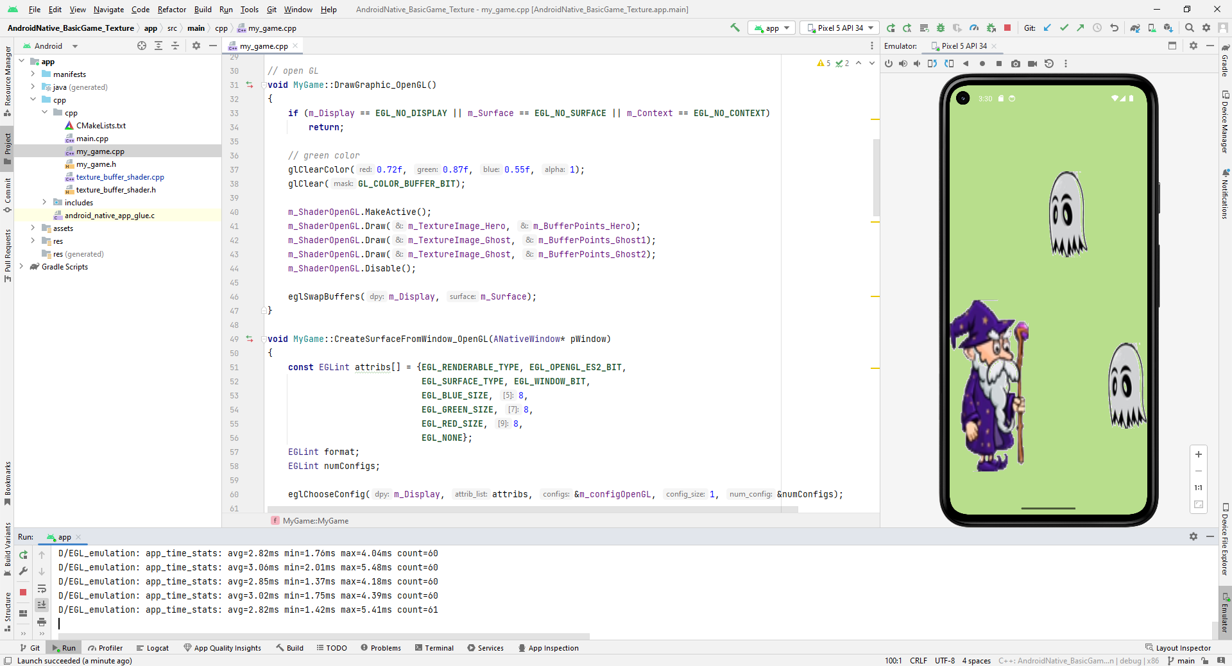Stop the running app from the main toolbar
The height and width of the screenshot is (666, 1232).
point(1007,28)
